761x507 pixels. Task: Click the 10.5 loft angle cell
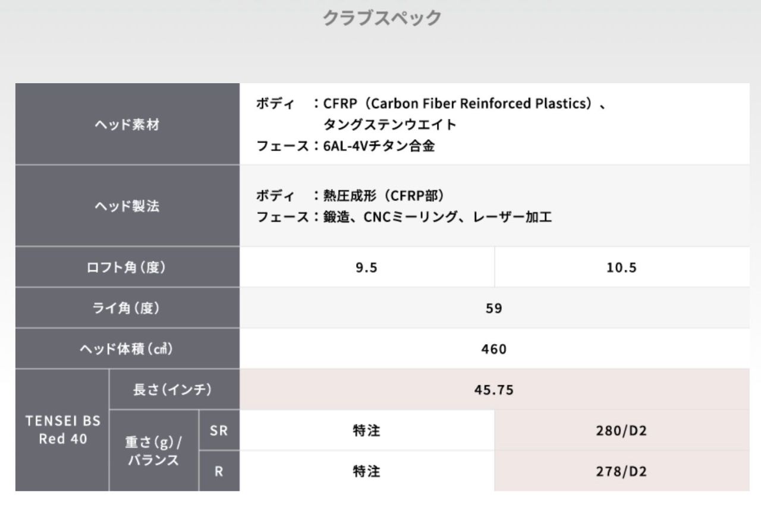(621, 267)
